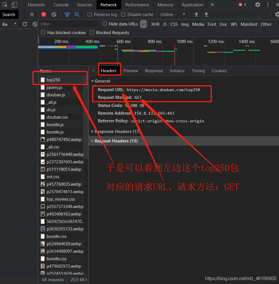Open the Response tab

coord(154,70)
